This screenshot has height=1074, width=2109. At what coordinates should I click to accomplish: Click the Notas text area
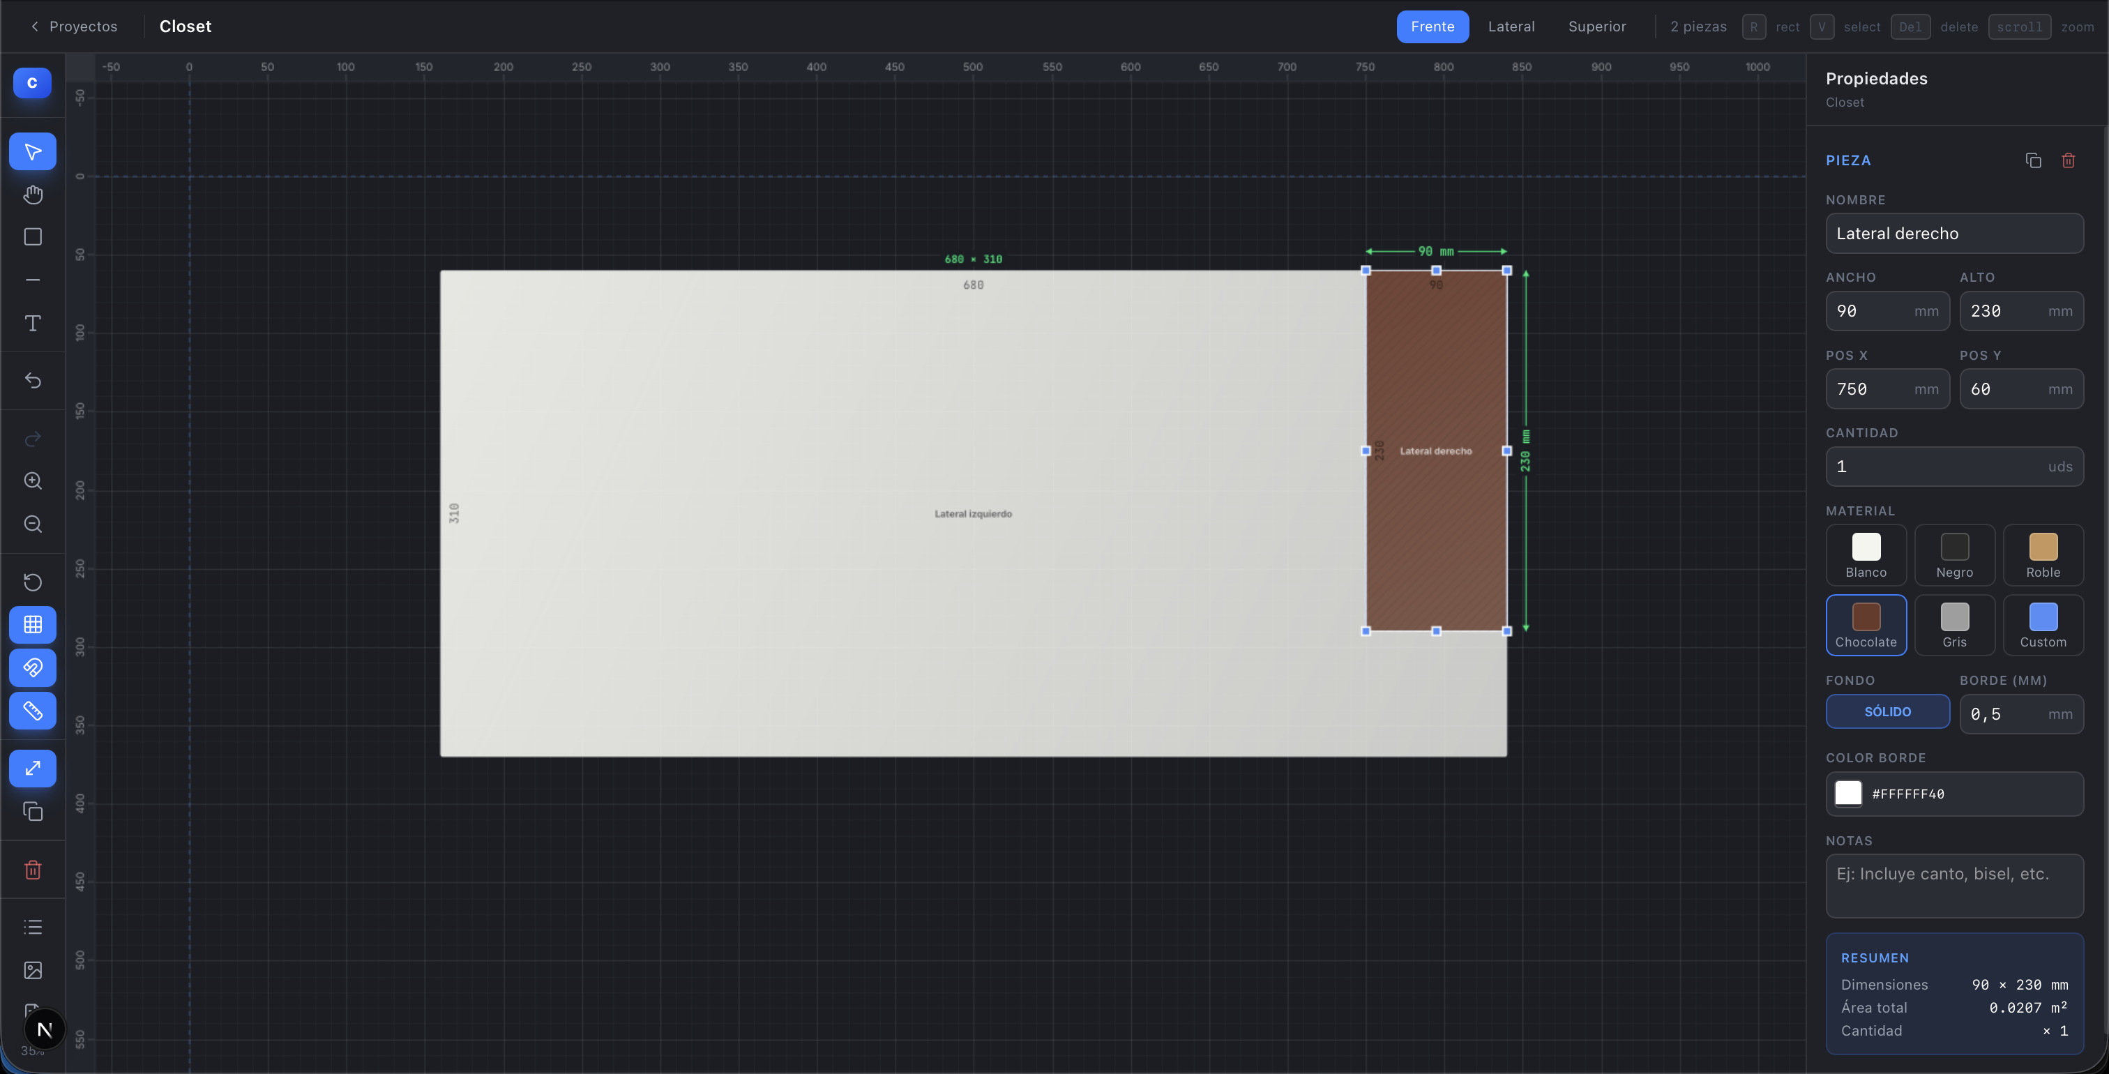click(1954, 886)
